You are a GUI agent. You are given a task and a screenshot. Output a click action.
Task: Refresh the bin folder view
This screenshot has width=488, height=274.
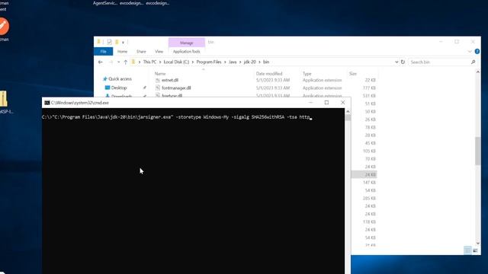403,62
